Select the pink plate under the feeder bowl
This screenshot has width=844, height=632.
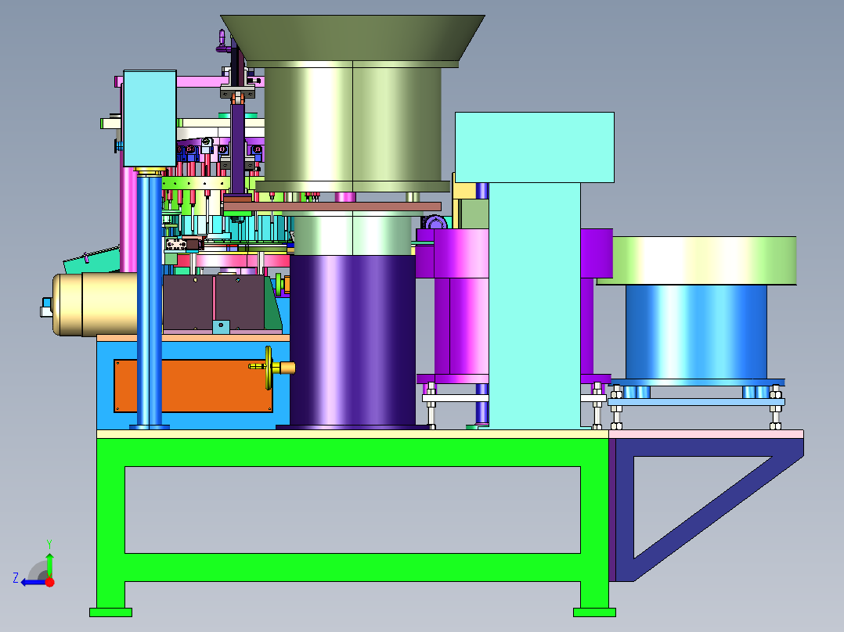point(706,433)
